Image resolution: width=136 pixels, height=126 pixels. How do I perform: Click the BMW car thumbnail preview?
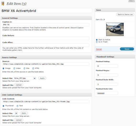tap(115, 29)
